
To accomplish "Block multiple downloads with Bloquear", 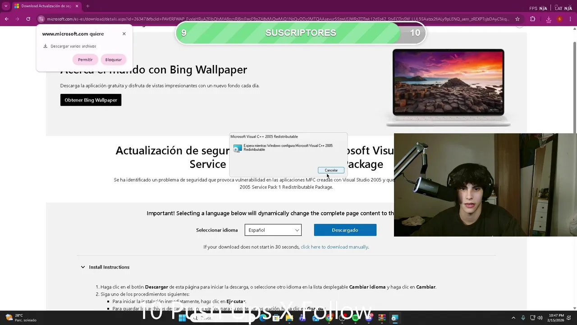I will pyautogui.click(x=114, y=60).
